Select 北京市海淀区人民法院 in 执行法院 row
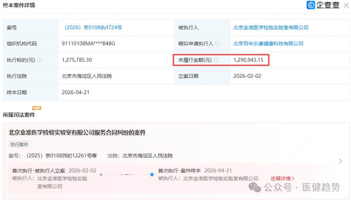This screenshot has width=351, height=201. click(87, 76)
